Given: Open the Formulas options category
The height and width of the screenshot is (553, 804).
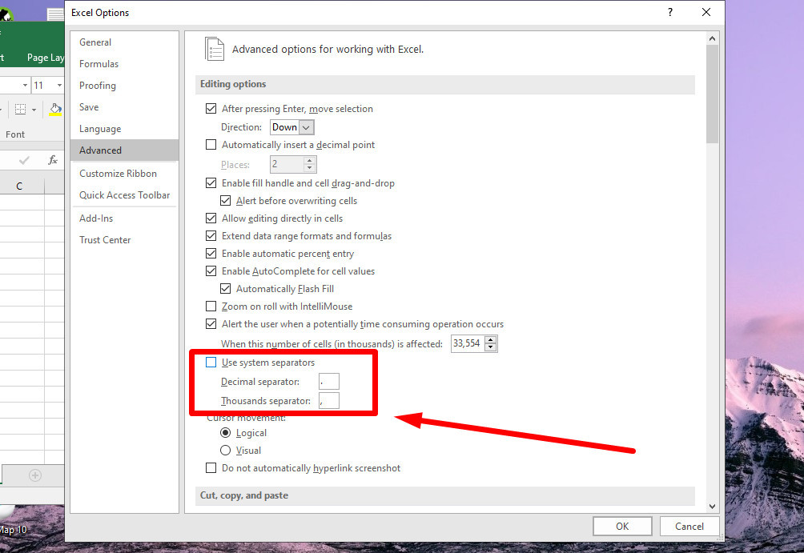Looking at the screenshot, I should click(x=98, y=64).
